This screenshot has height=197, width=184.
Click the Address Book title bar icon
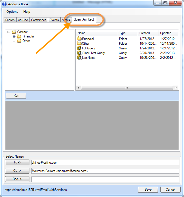(4, 4)
